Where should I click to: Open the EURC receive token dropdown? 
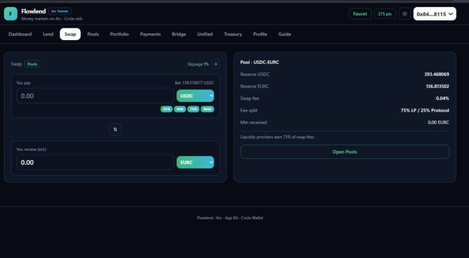(x=195, y=162)
